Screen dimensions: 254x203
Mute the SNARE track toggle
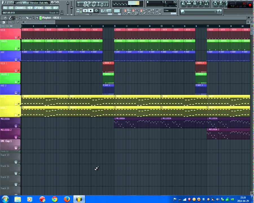pyautogui.click(x=19, y=48)
